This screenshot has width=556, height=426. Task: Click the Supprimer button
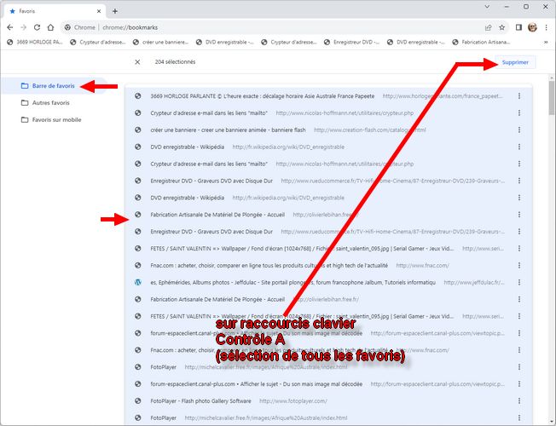[515, 62]
